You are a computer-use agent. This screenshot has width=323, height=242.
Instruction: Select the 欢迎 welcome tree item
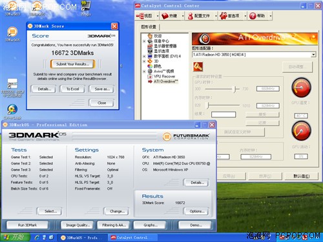coord(158,36)
